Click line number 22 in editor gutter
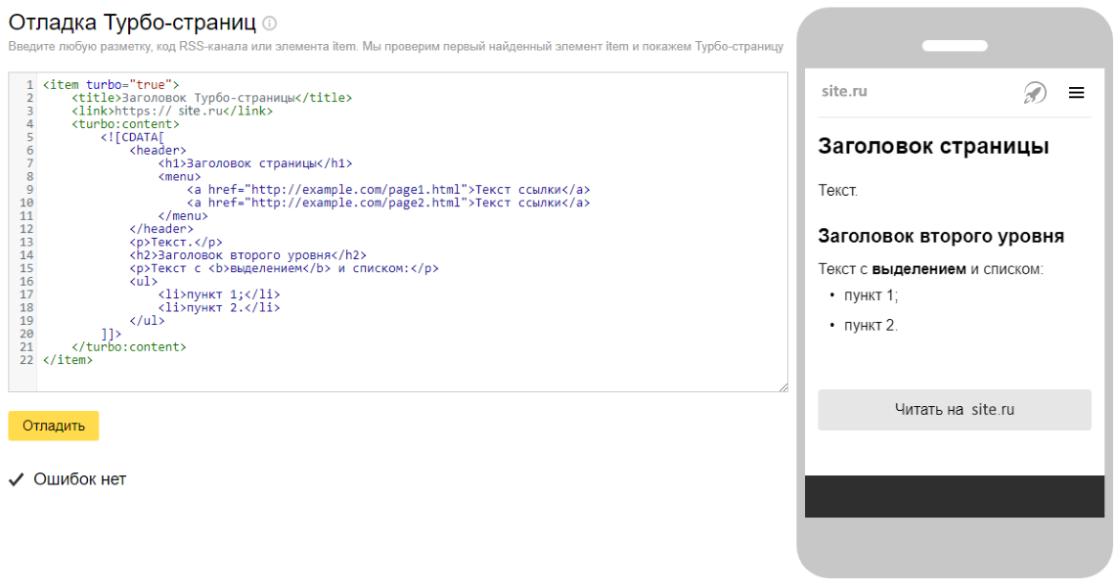 pos(26,360)
